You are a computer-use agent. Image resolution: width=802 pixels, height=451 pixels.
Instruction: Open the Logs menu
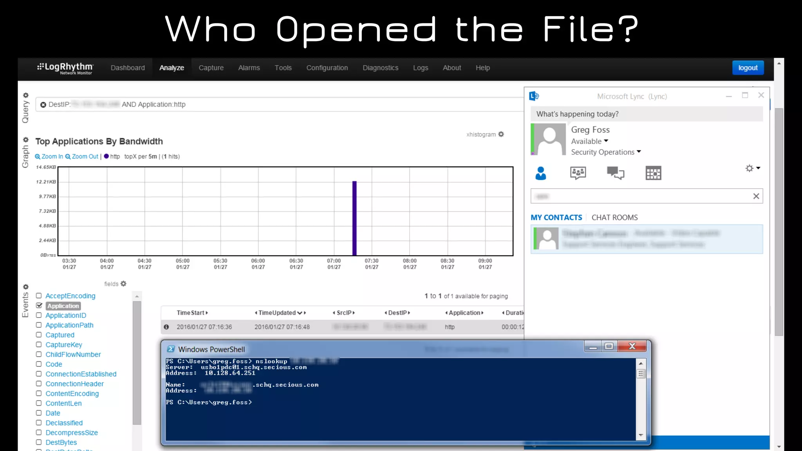click(x=421, y=68)
